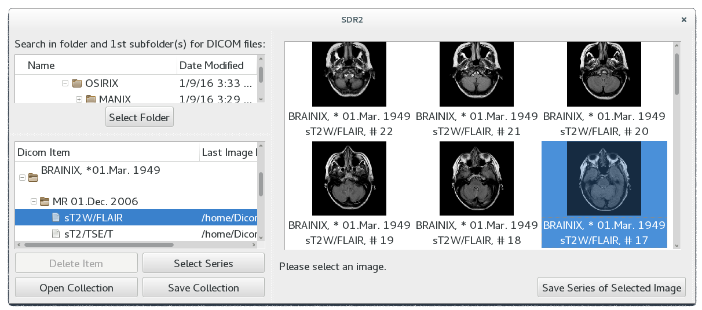702x310 pixels.
Task: Sort by the Date Modified column header
Action: (211, 65)
